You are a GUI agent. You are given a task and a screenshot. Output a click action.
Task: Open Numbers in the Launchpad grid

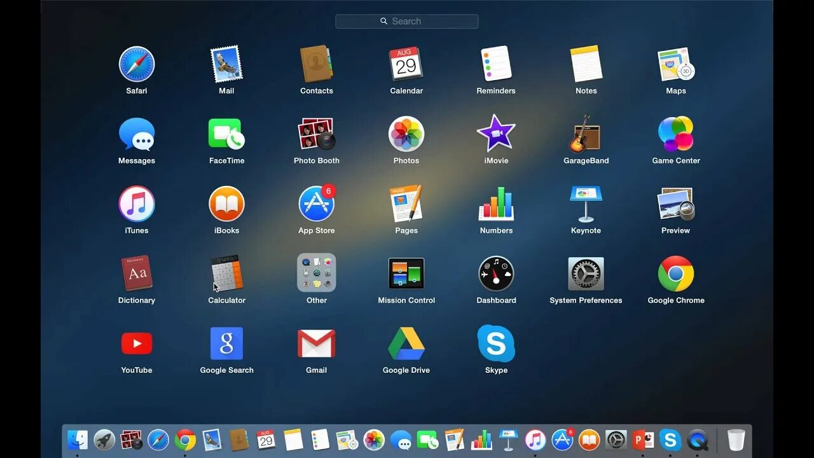point(496,204)
